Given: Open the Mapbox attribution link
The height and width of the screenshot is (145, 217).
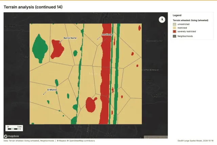Looking at the screenshot, I should [x=62, y=141].
